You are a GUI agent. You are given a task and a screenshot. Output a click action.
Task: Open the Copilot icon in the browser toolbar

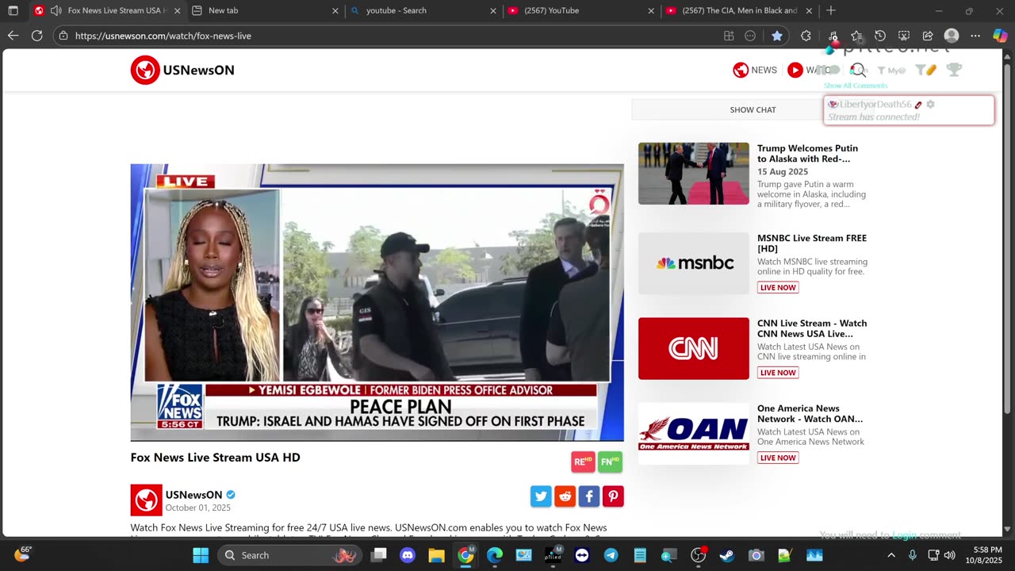(1000, 36)
